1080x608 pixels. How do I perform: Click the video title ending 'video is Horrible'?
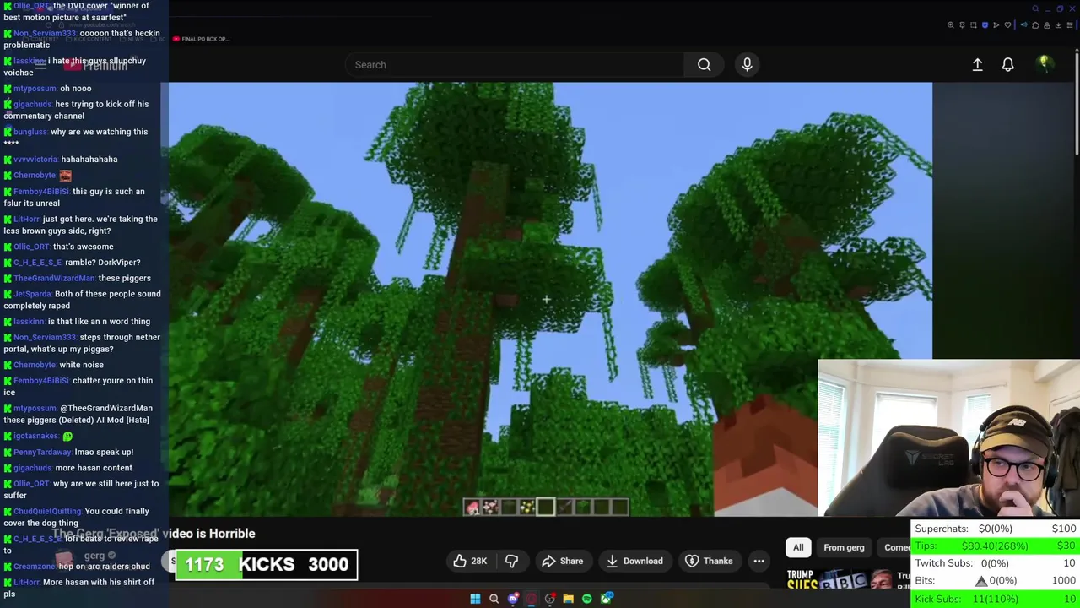pyautogui.click(x=154, y=534)
